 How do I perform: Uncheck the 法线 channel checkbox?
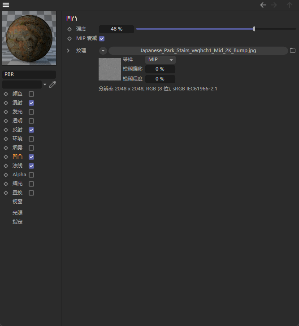[x=31, y=166]
